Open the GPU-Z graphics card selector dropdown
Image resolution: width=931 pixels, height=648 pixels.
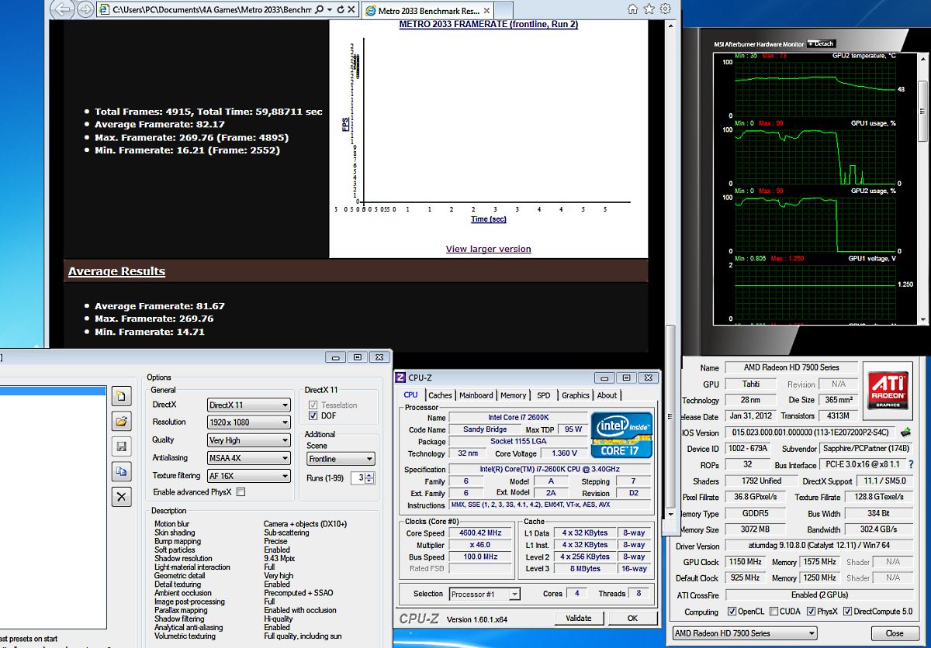coord(744,633)
